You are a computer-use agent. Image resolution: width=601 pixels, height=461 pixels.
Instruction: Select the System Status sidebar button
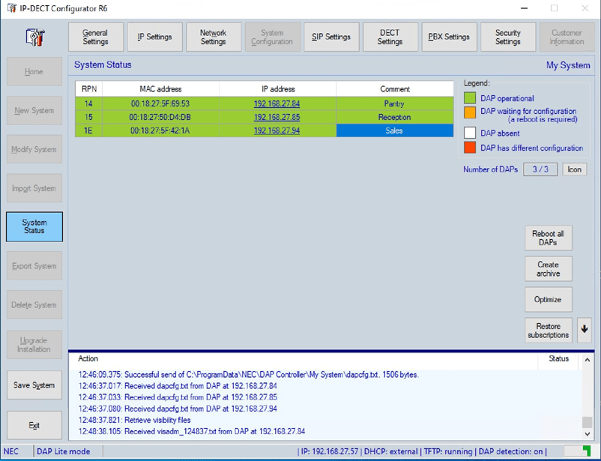click(x=34, y=226)
